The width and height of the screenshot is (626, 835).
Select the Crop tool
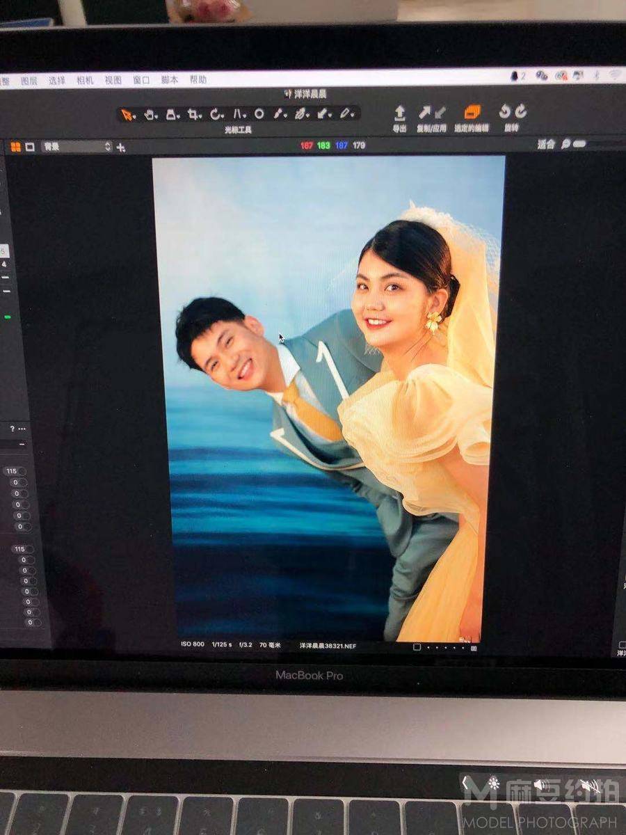click(194, 115)
